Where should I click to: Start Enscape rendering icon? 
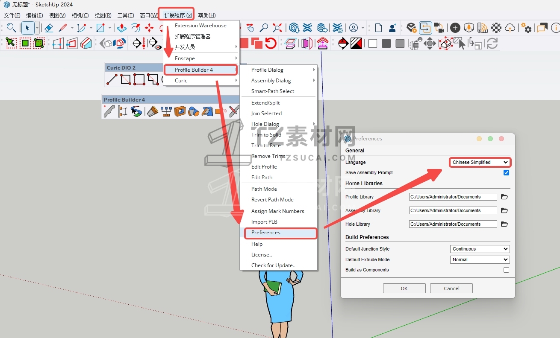pos(411,28)
